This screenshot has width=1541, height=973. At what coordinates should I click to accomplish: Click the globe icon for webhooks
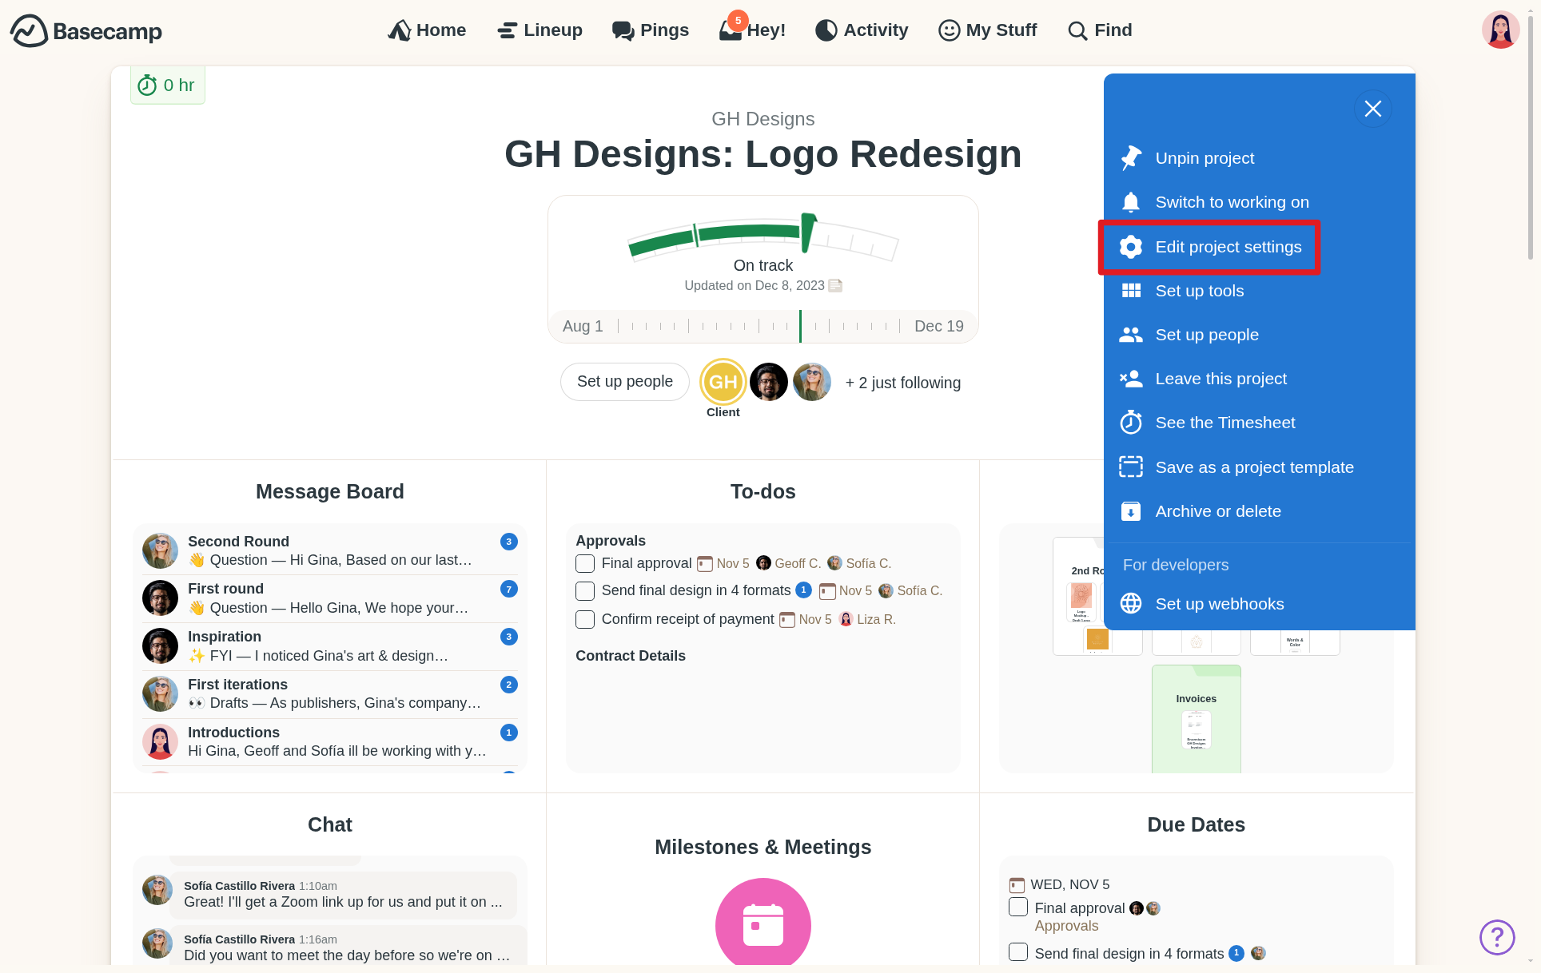tap(1130, 604)
